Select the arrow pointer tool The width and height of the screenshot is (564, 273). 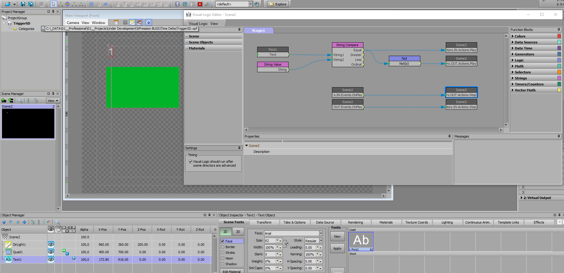tap(53, 4)
